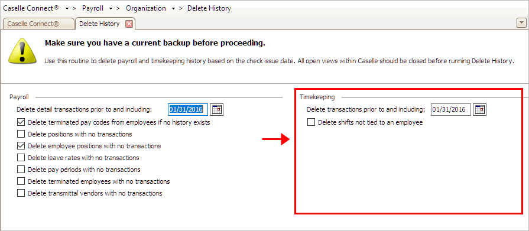Check Delete transmittal vendors with no transactions
Image resolution: width=529 pixels, height=231 pixels.
[x=21, y=193]
